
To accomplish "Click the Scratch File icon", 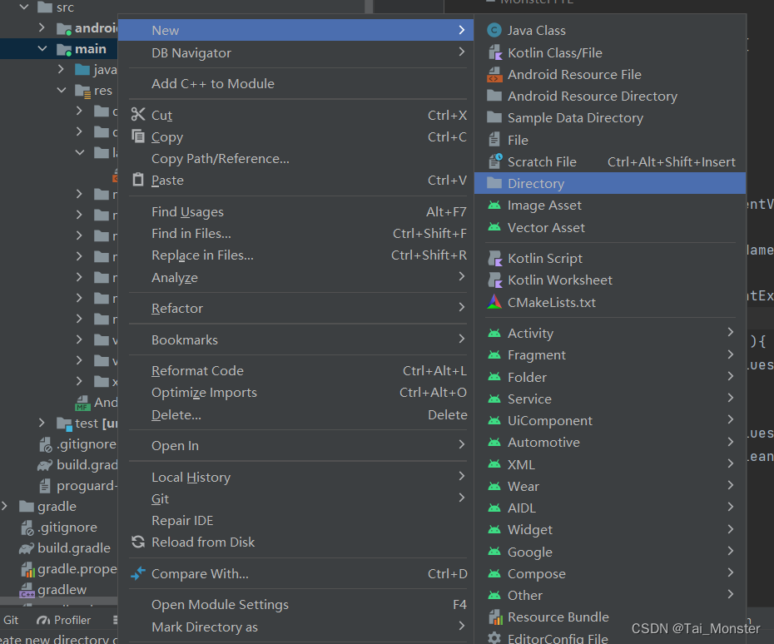I will pos(494,161).
